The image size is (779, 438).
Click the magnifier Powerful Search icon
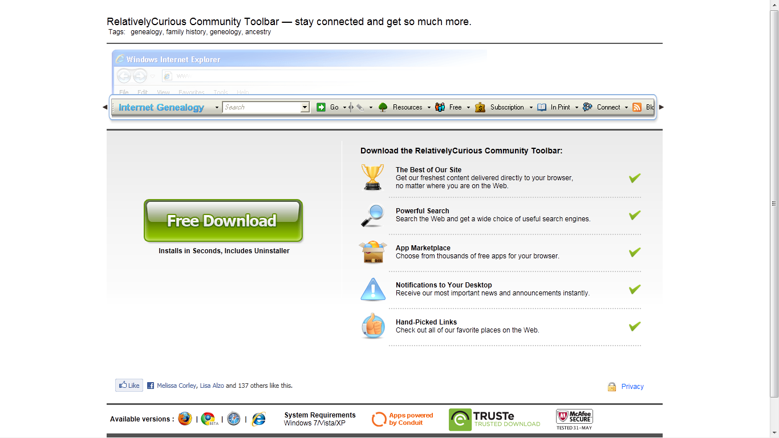click(373, 216)
